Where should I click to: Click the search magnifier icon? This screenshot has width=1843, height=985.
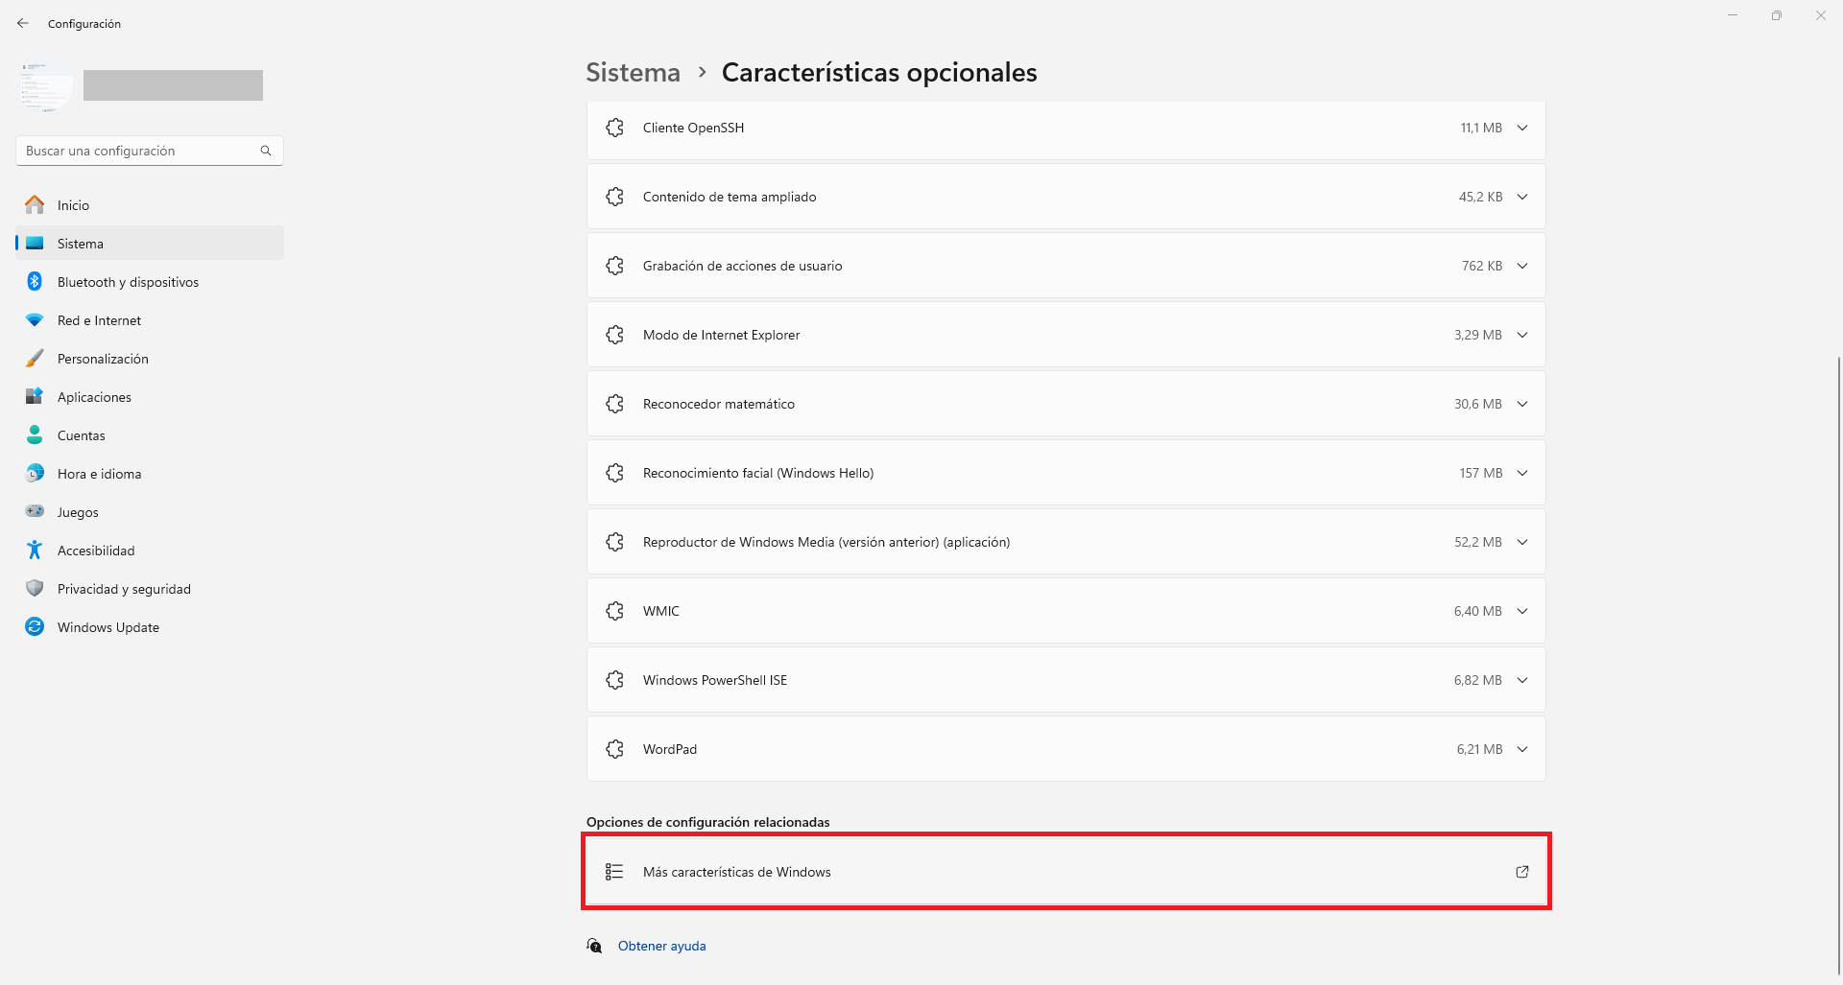pyautogui.click(x=266, y=151)
